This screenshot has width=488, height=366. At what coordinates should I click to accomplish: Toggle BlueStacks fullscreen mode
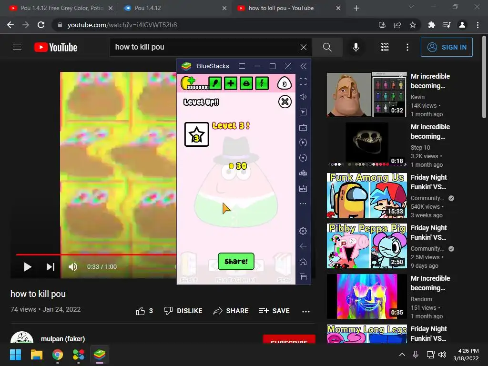pos(303,81)
